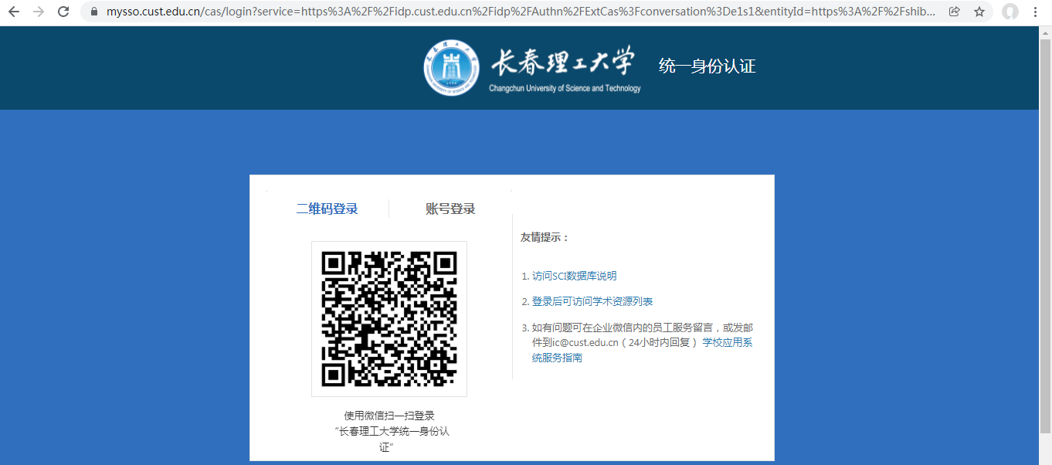Open the 登录后可访问学术资源列表 link
The height and width of the screenshot is (465, 1052).
click(592, 301)
